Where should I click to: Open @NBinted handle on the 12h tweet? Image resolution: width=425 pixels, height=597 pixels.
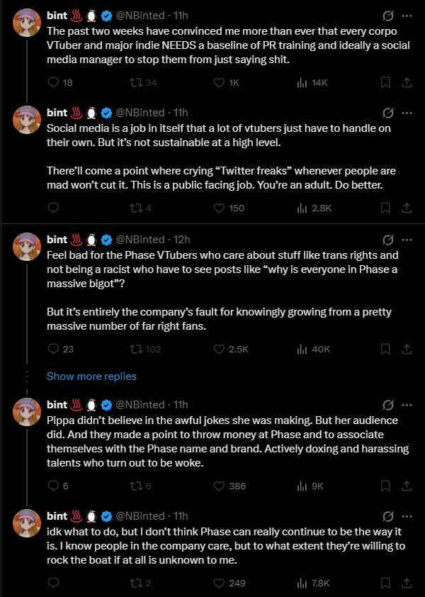pos(140,240)
